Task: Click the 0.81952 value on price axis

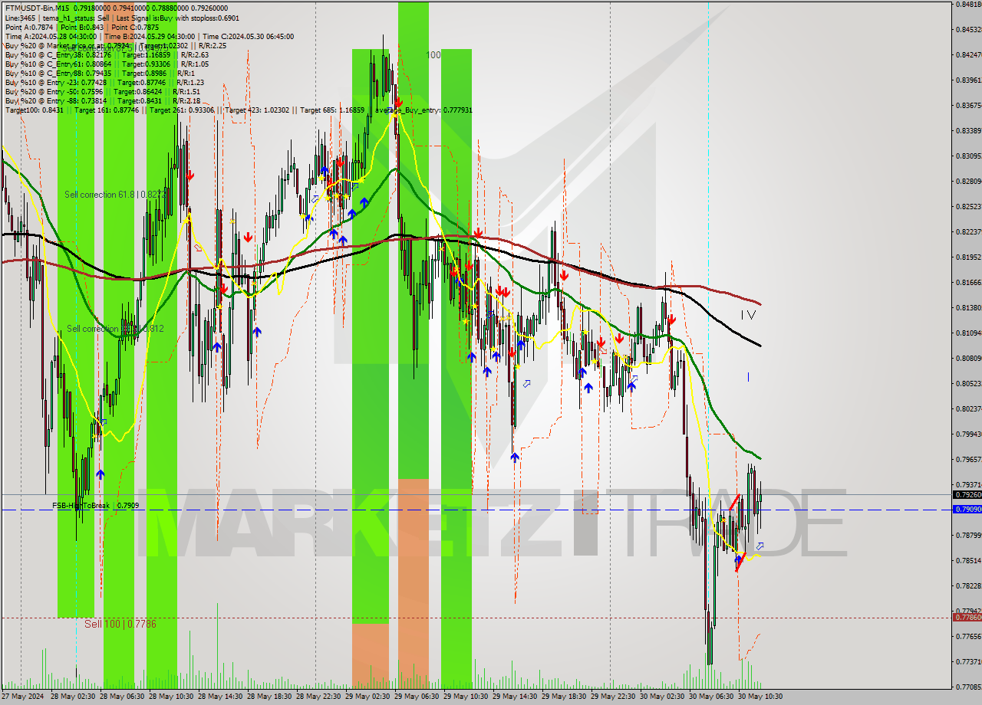Action: [x=968, y=257]
